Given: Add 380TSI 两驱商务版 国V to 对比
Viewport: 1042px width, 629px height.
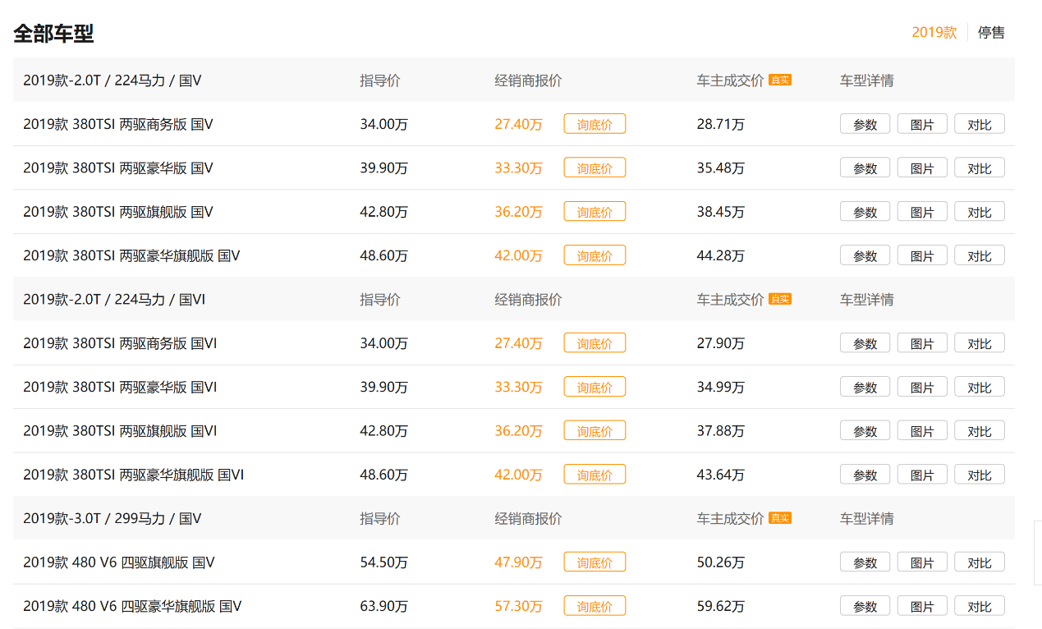Looking at the screenshot, I should click(980, 124).
